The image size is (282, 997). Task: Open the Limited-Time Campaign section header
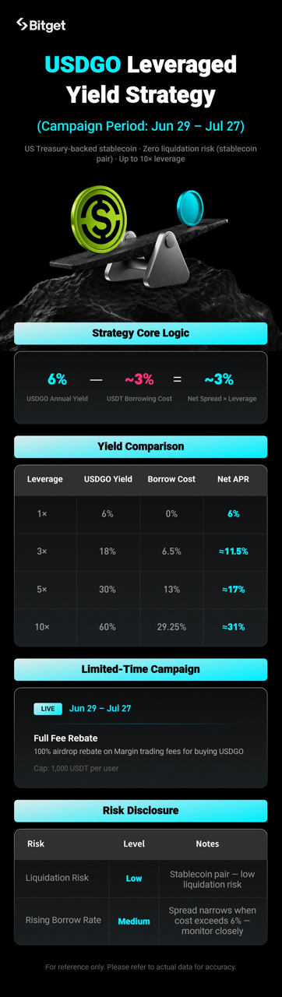140,669
